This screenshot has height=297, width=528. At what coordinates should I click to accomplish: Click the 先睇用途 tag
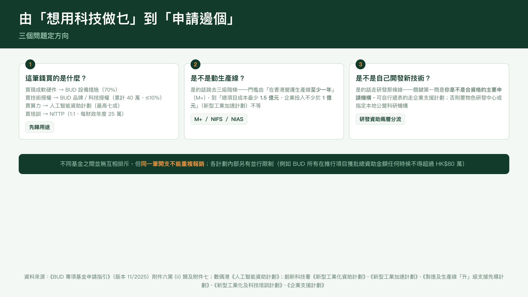pos(40,127)
